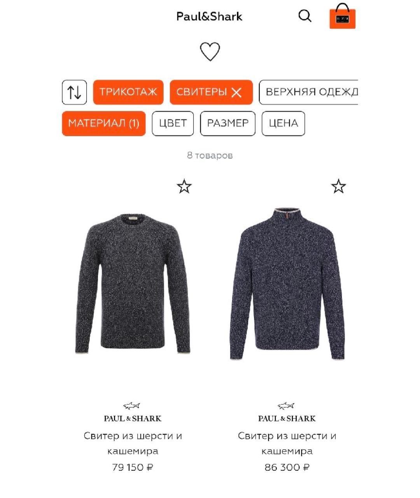Open the sort arrows button

pos(74,92)
